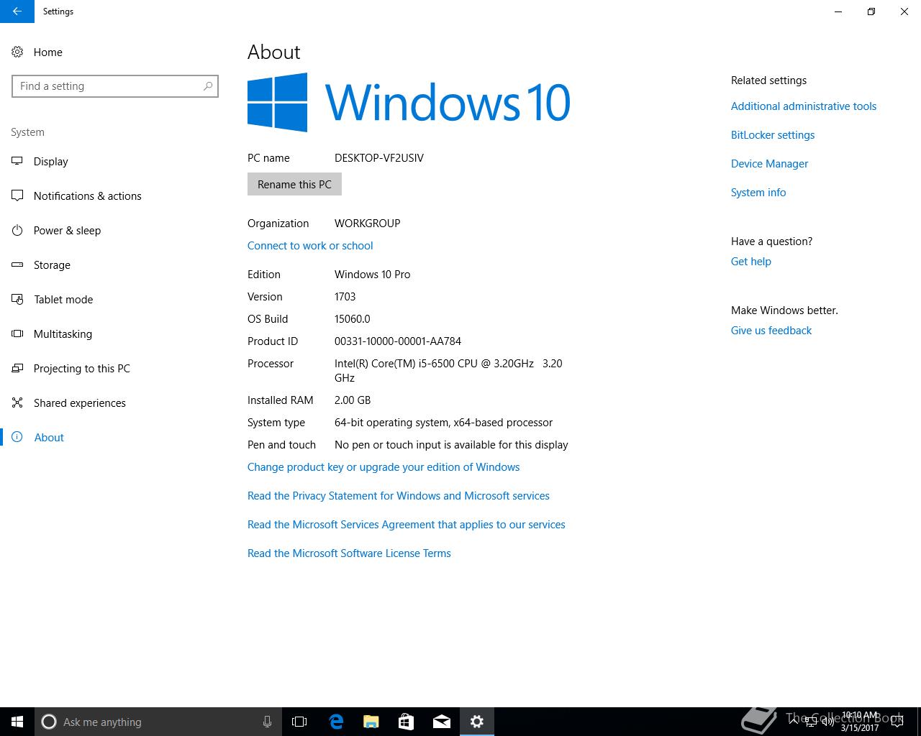The width and height of the screenshot is (921, 736).
Task: Click Change product key or upgrade link
Action: 384,467
